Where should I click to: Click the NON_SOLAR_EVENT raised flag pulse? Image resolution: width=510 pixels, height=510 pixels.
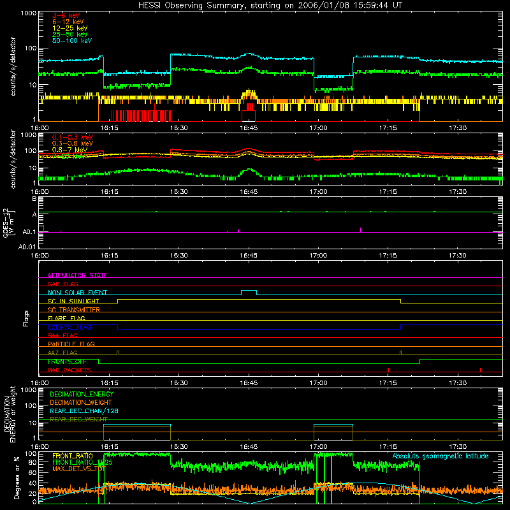pos(249,293)
